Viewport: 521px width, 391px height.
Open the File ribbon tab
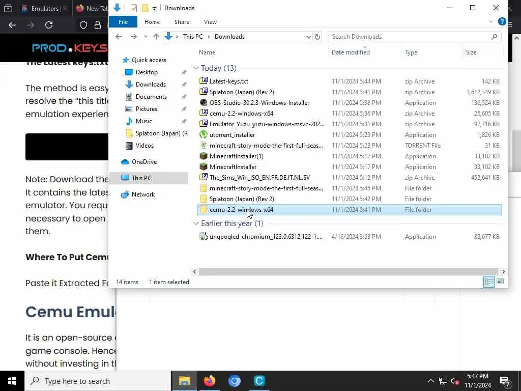[x=123, y=22]
